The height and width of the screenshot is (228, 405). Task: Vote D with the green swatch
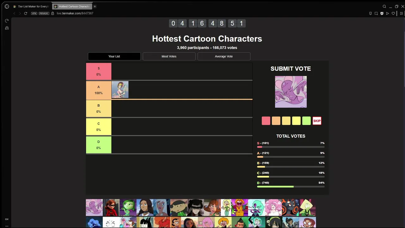point(307,121)
